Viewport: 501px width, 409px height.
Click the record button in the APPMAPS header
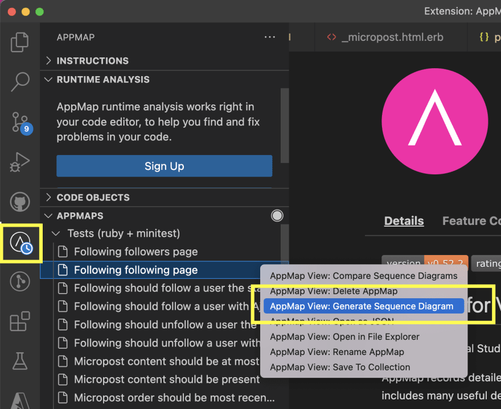click(277, 216)
